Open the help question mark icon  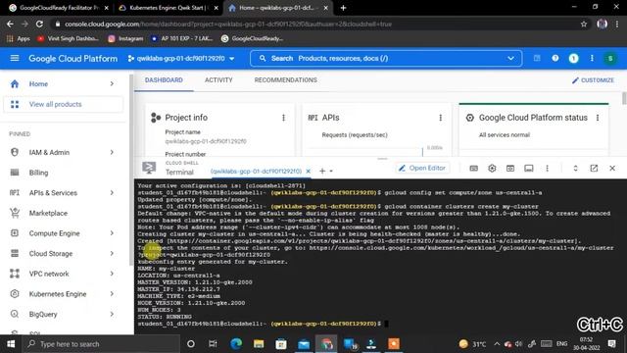click(x=555, y=59)
